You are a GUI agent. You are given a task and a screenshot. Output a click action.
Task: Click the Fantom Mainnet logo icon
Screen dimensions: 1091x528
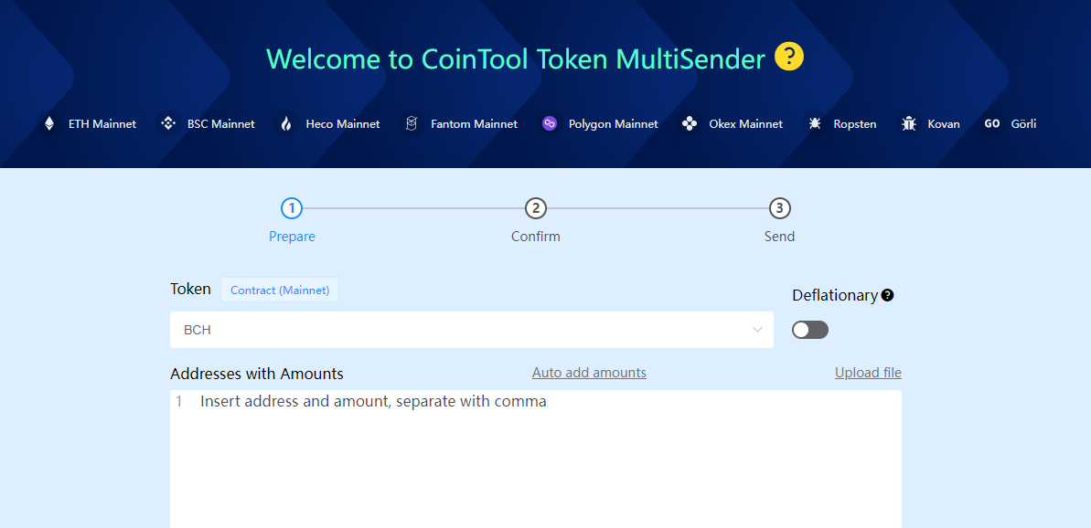412,124
